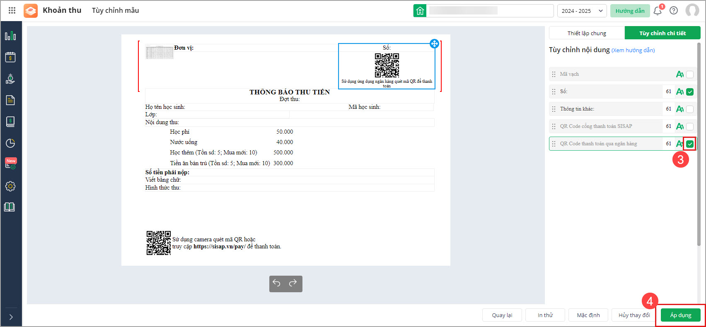Click drag handle of QR Code thanh toán qua ngân hàng
706x327 pixels.
click(554, 144)
